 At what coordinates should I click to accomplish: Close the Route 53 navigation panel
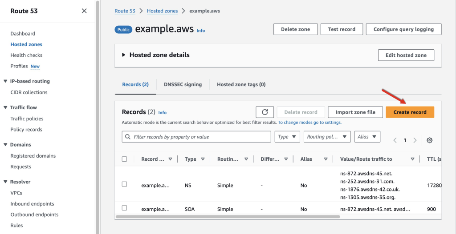point(84,11)
